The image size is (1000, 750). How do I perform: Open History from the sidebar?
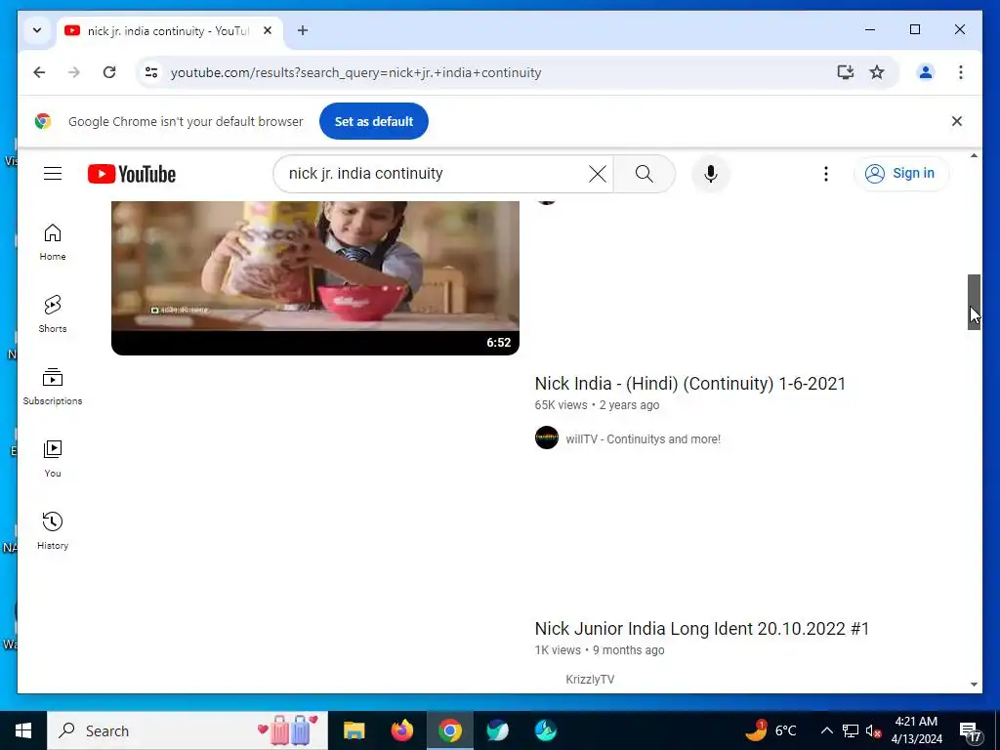(53, 530)
